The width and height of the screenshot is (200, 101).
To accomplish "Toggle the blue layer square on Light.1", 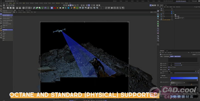I will [171, 12].
